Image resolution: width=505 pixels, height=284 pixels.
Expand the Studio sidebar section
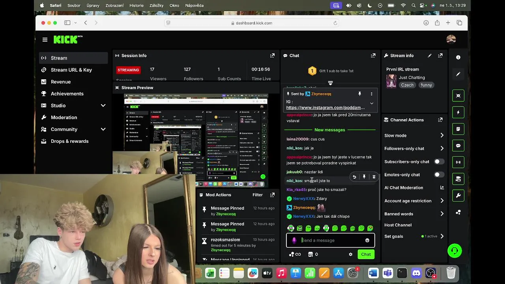click(103, 106)
